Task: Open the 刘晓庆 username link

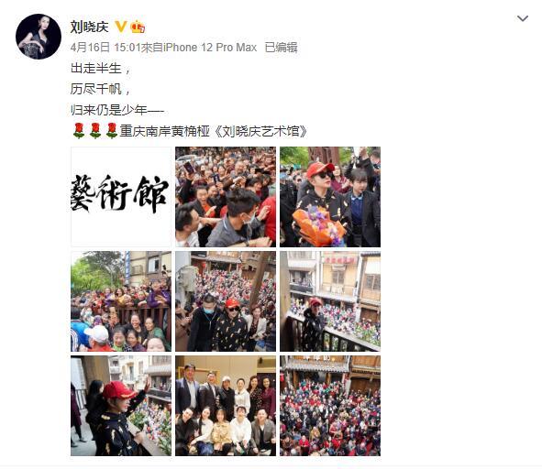Action: [x=90, y=27]
